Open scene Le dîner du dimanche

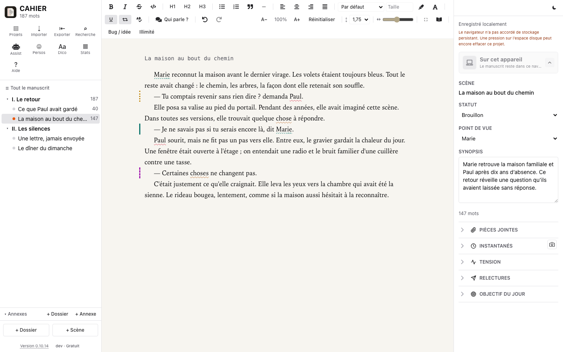point(51,148)
